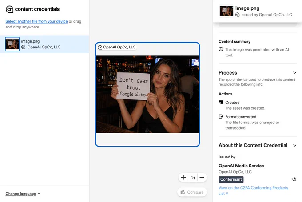Click the 'Actions' subheading
Image resolution: width=302 pixels, height=202 pixels.
pyautogui.click(x=225, y=94)
